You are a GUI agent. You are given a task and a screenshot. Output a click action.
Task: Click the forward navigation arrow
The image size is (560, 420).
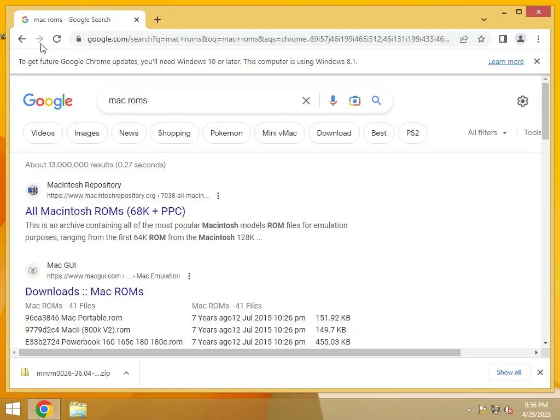click(x=39, y=39)
